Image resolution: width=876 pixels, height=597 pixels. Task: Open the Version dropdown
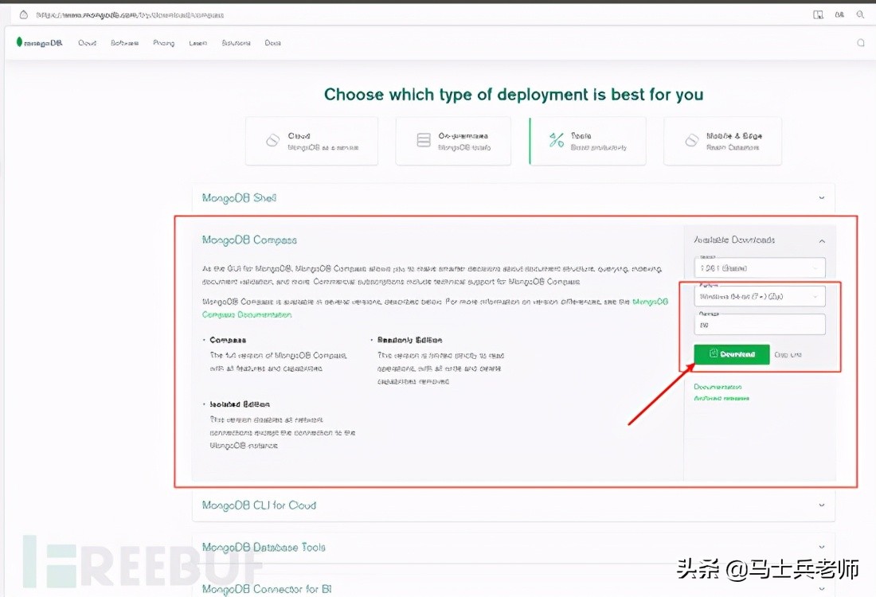pyautogui.click(x=760, y=267)
